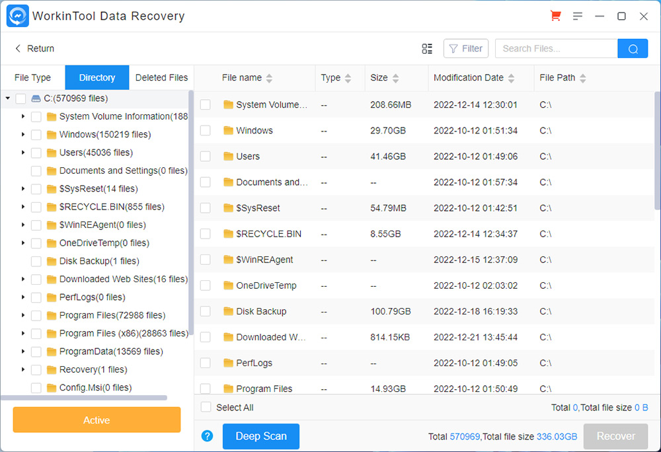This screenshot has height=452, width=661.
Task: Click the C: drive icon in tree
Action: point(36,98)
